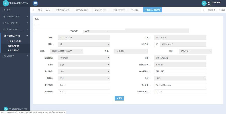Open the 学院 college dropdown
The width and height of the screenshot is (226, 114).
point(67,51)
